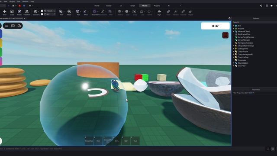The width and height of the screenshot is (277, 156).
Task: Select hotbar slot 6 tool
Action: click(x=135, y=141)
